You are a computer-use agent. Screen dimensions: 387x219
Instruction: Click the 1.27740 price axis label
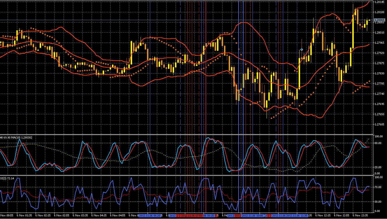pyautogui.click(x=379, y=94)
